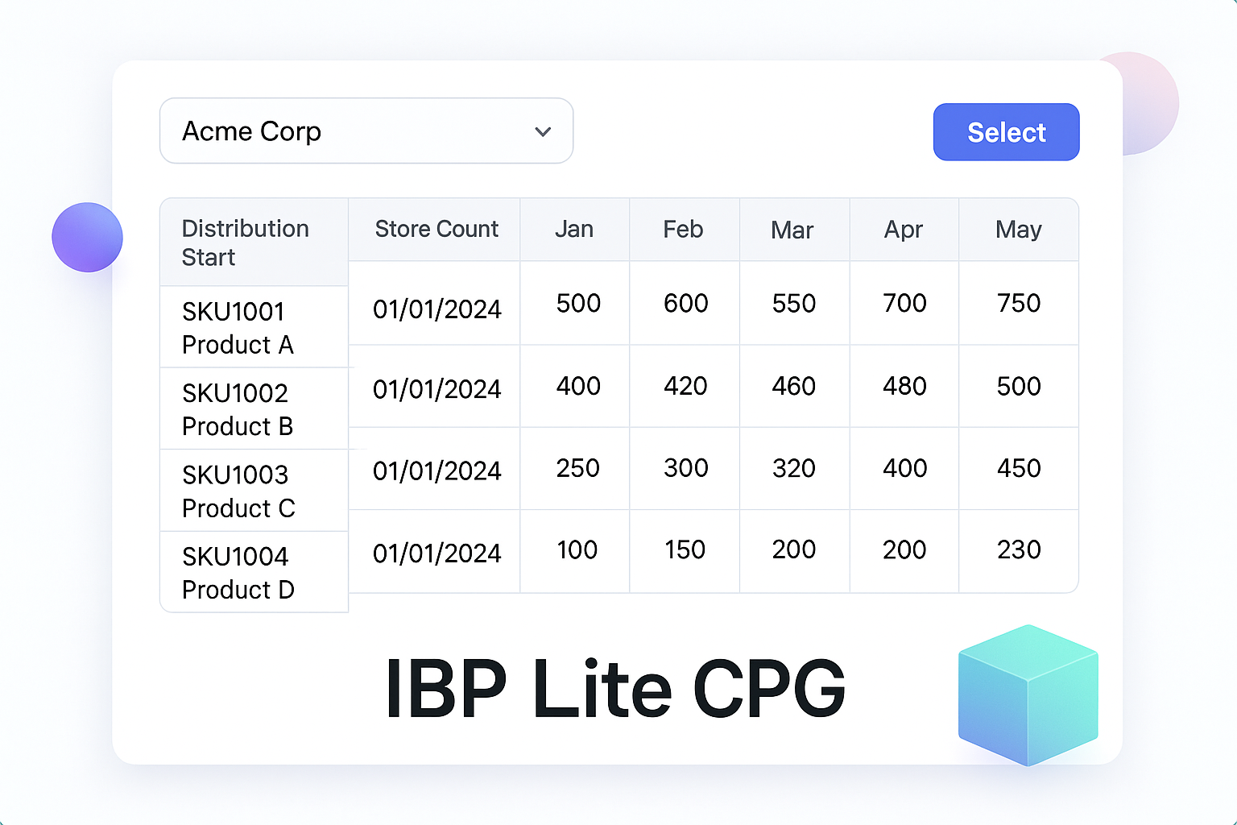Click the purple circle decoration on the left
This screenshot has width=1237, height=825.
pyautogui.click(x=87, y=238)
